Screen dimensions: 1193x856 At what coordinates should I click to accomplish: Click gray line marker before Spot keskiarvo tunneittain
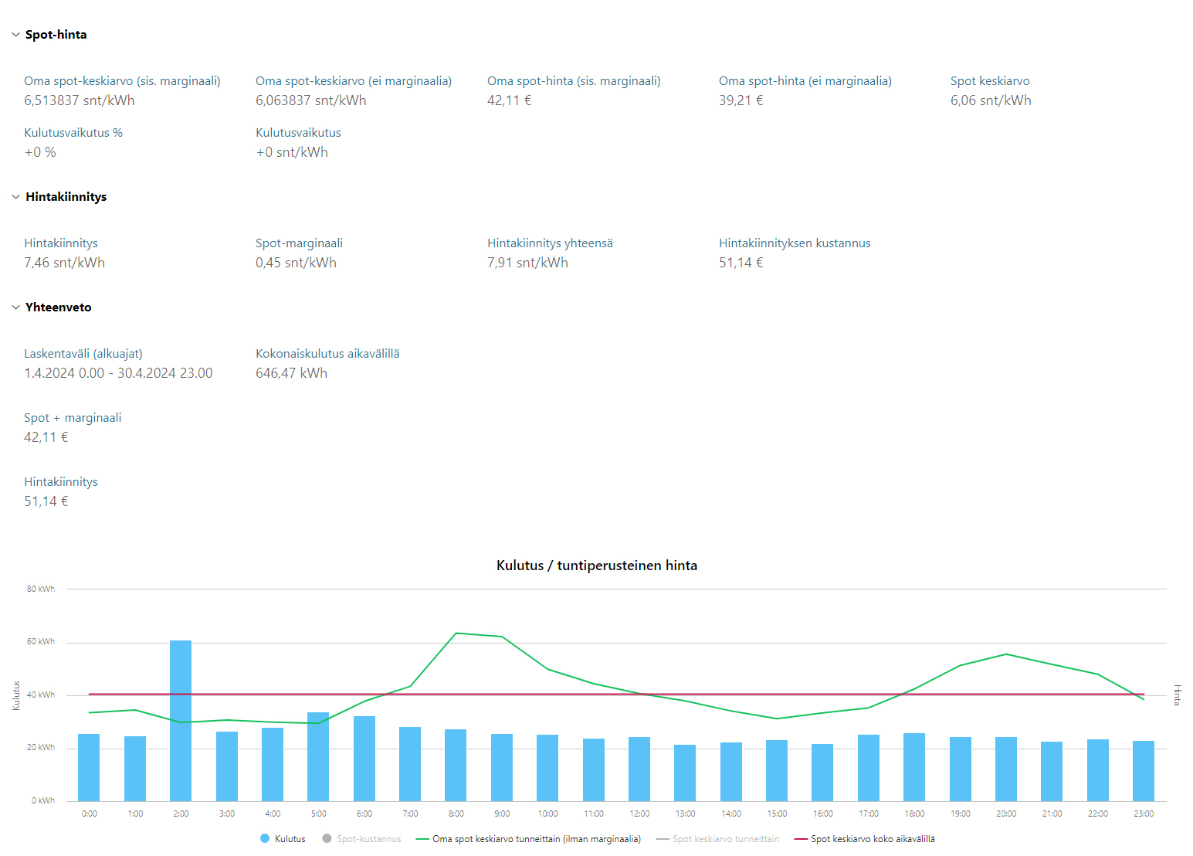[x=663, y=839]
